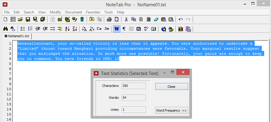Open the File menu

(7, 12)
